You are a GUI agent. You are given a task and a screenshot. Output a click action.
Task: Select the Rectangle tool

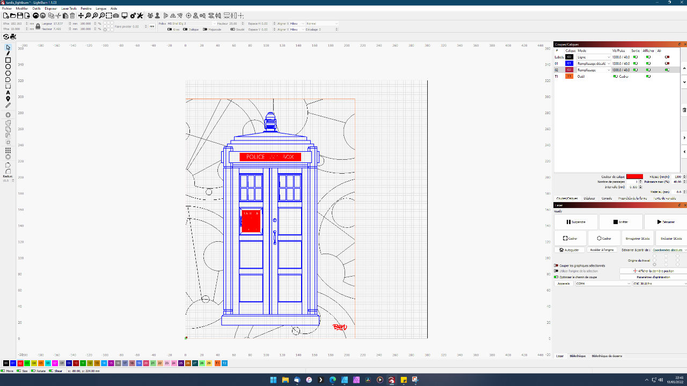tap(8, 60)
